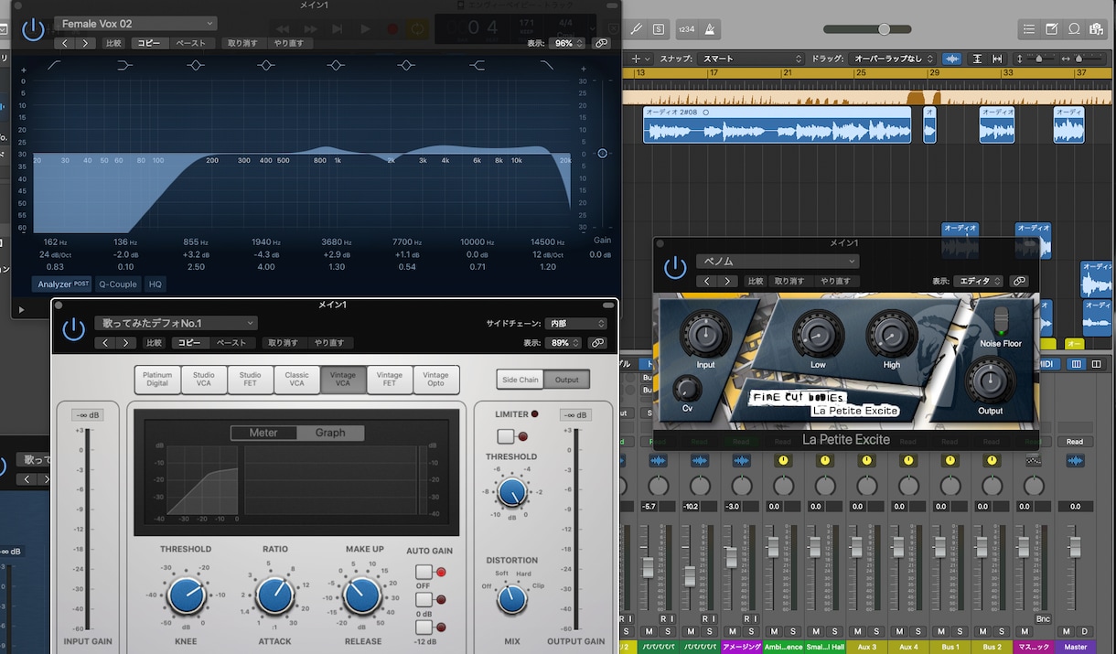Enable HQ mode in Channel EQ
The height and width of the screenshot is (654, 1116).
click(x=156, y=284)
